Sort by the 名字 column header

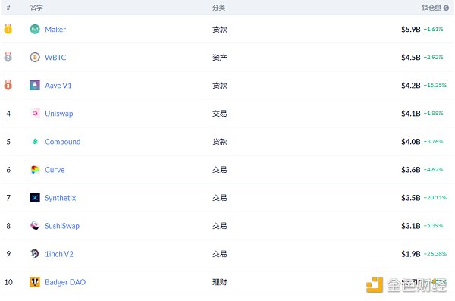click(x=36, y=8)
